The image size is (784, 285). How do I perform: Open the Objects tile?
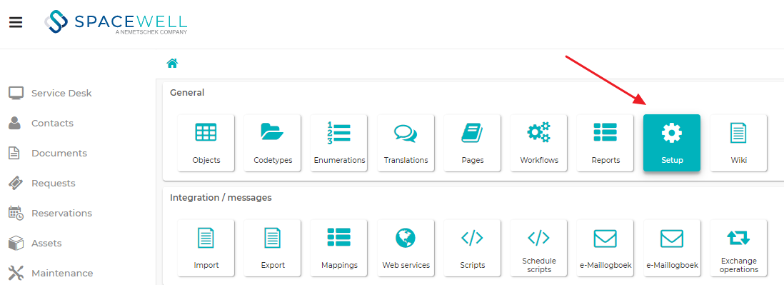[206, 143]
